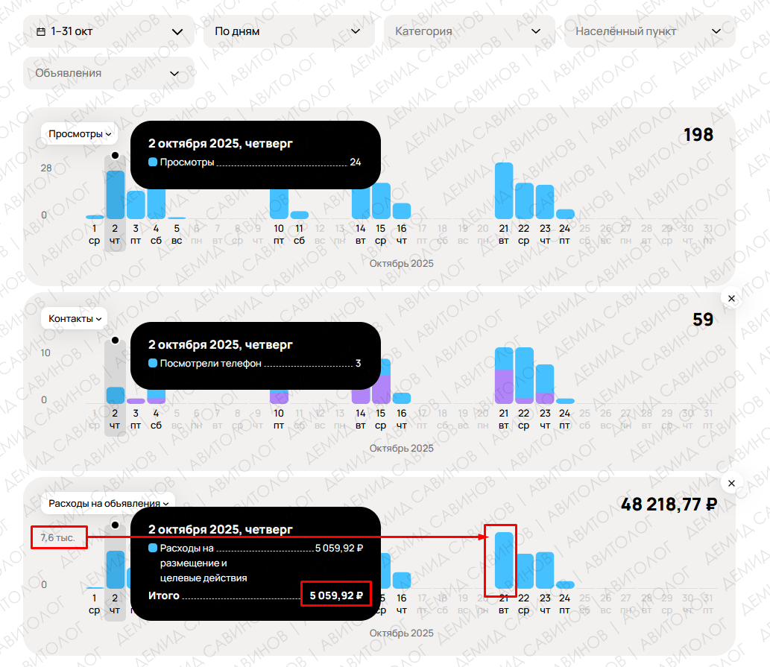Close the Расходы на объявления chart card
The width and height of the screenshot is (770, 667).
click(x=731, y=484)
